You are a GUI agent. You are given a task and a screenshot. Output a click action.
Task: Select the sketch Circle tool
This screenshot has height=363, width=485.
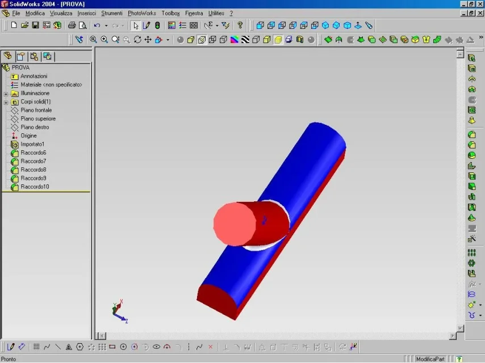123,347
